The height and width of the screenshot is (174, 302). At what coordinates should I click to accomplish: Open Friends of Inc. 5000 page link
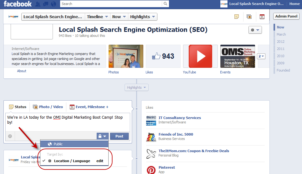(x=176, y=134)
